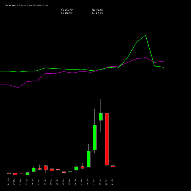The width and height of the screenshot is (191, 191).
Task: Click the "16 Apr" date label
Action: [75, 182]
